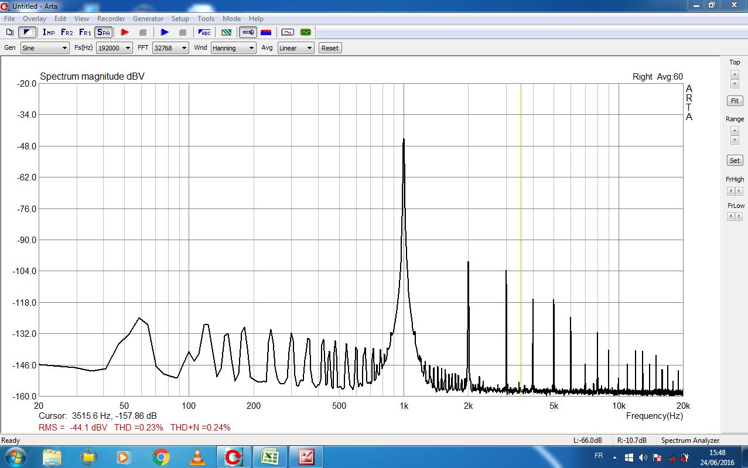Image resolution: width=748 pixels, height=468 pixels.
Task: Toggle the SPA spectrum analyzer mode button
Action: pos(104,32)
